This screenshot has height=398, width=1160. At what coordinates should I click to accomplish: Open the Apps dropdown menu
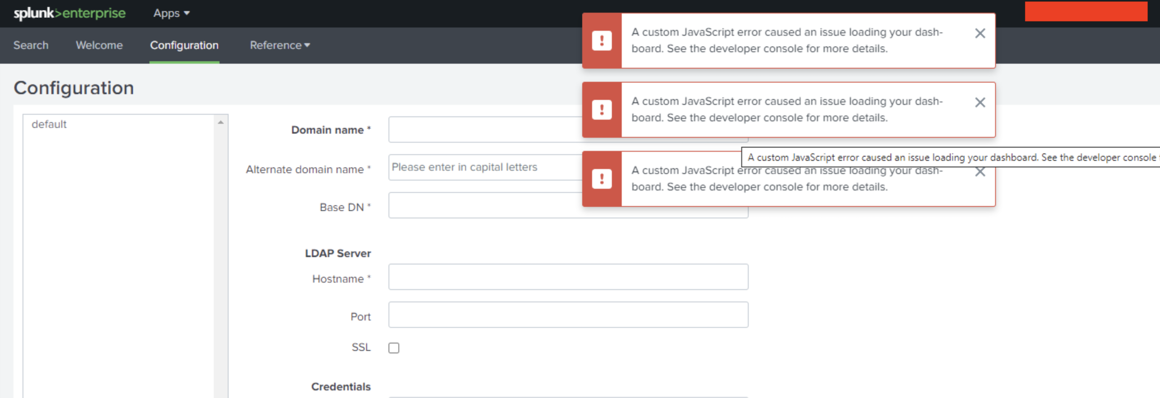[x=171, y=13]
